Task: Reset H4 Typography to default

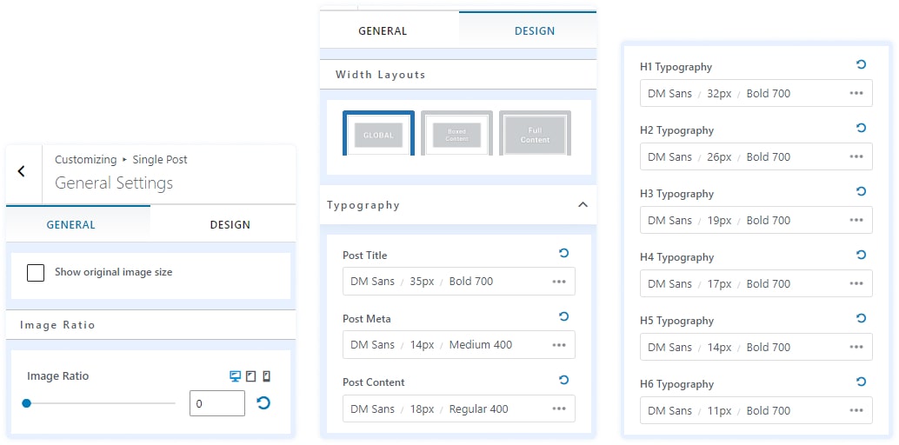Action: coord(861,256)
